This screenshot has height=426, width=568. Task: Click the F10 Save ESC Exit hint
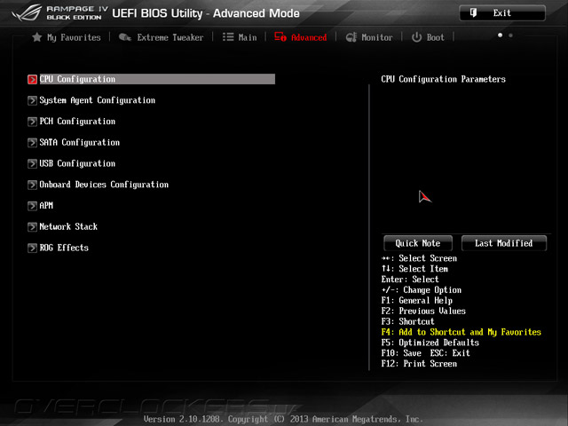[425, 353]
